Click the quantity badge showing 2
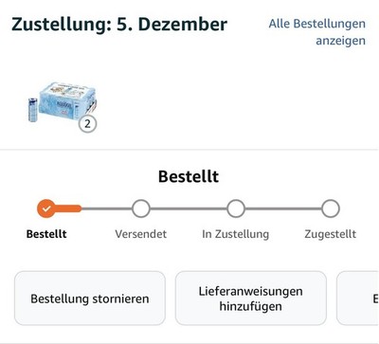Screen dimensions: 379x344 [87, 124]
